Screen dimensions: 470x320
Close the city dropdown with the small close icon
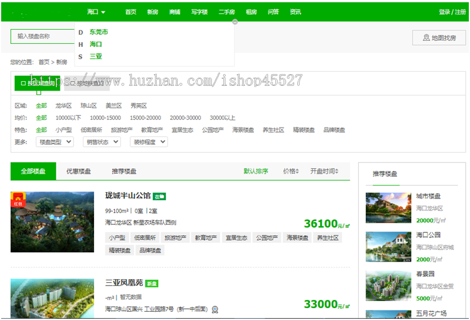(235, 21)
